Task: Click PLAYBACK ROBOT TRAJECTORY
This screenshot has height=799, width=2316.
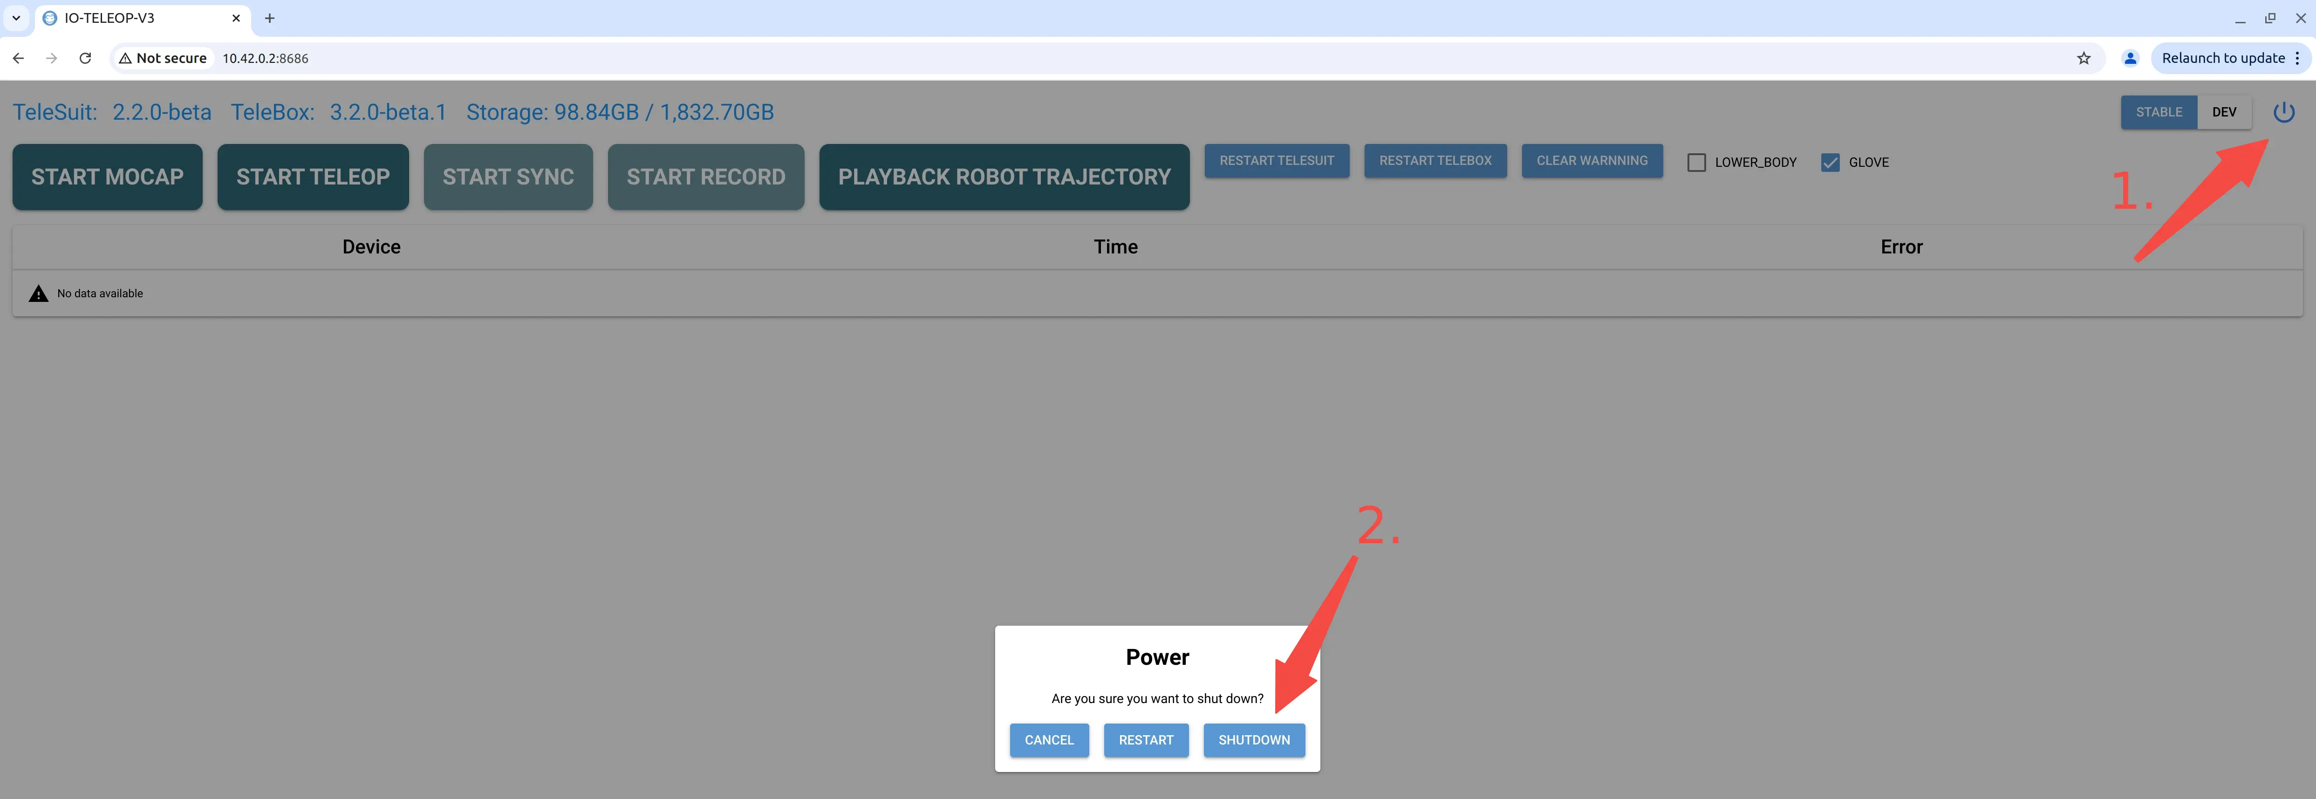Action: [x=1004, y=177]
